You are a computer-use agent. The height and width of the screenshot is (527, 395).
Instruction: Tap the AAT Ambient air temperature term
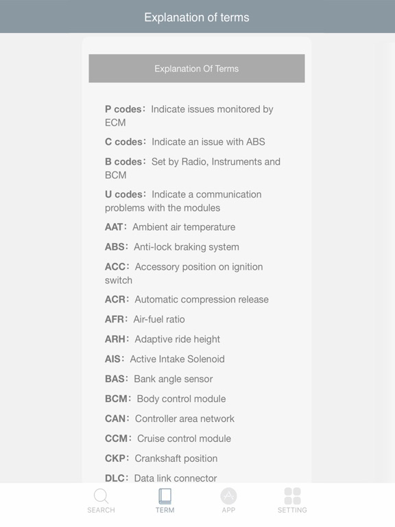(170, 227)
